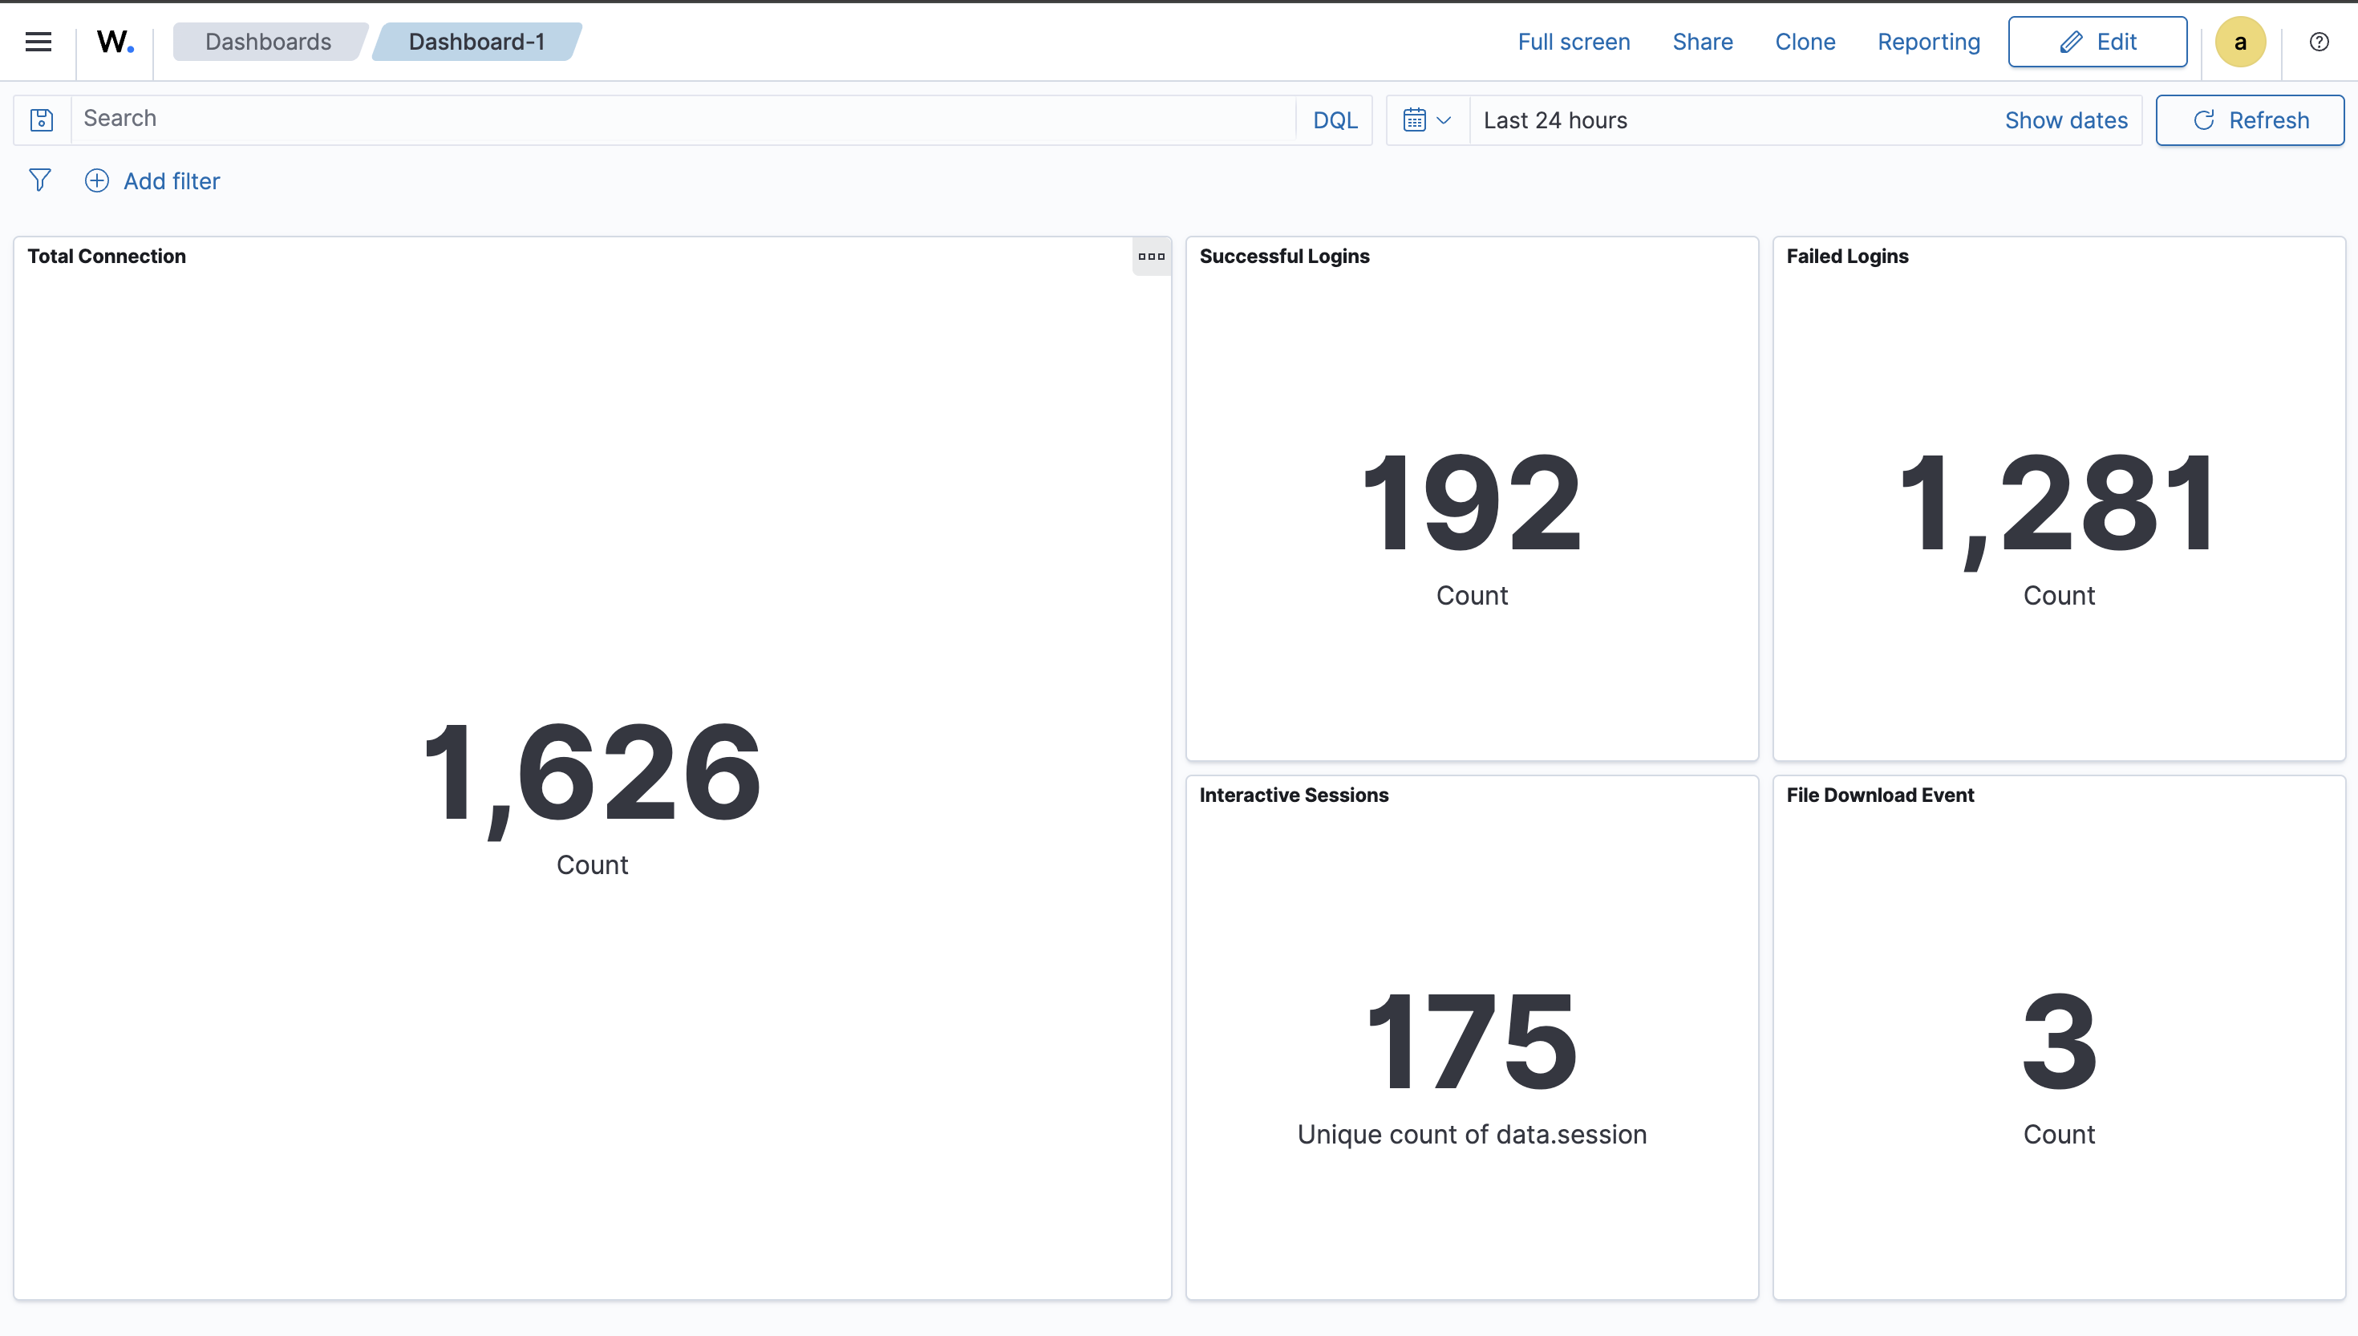The width and height of the screenshot is (2358, 1336).
Task: Click the user avatar icon
Action: point(2241,41)
